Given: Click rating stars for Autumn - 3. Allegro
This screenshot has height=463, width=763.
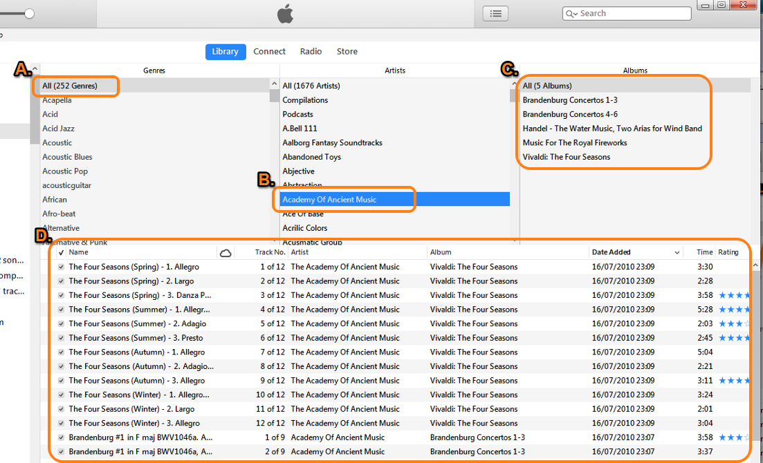Looking at the screenshot, I should pyautogui.click(x=734, y=381).
